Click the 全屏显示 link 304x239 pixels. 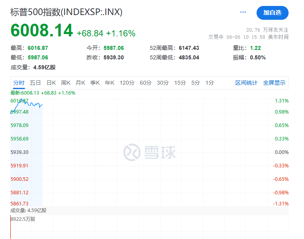(x=274, y=83)
